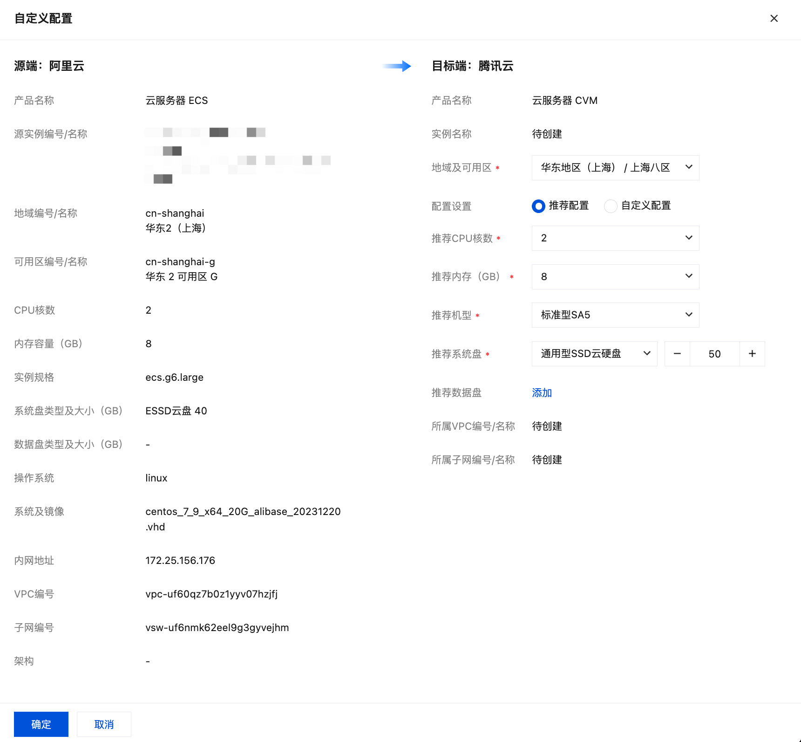The image size is (801, 742).
Task: Click the system disk size field showing 50
Action: click(715, 354)
